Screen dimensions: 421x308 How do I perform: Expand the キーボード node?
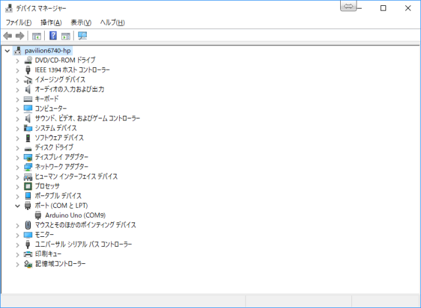pos(18,99)
